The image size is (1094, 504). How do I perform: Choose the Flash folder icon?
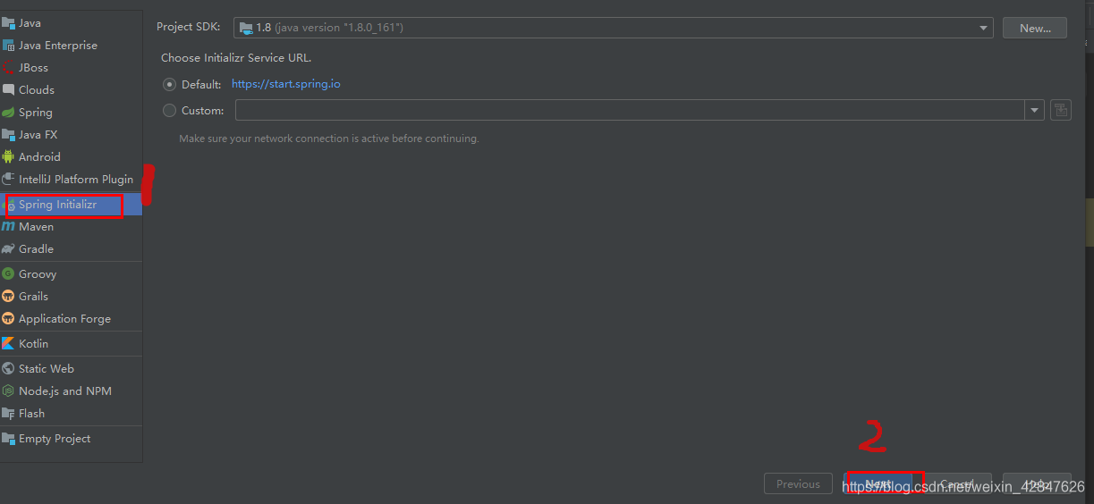8,414
